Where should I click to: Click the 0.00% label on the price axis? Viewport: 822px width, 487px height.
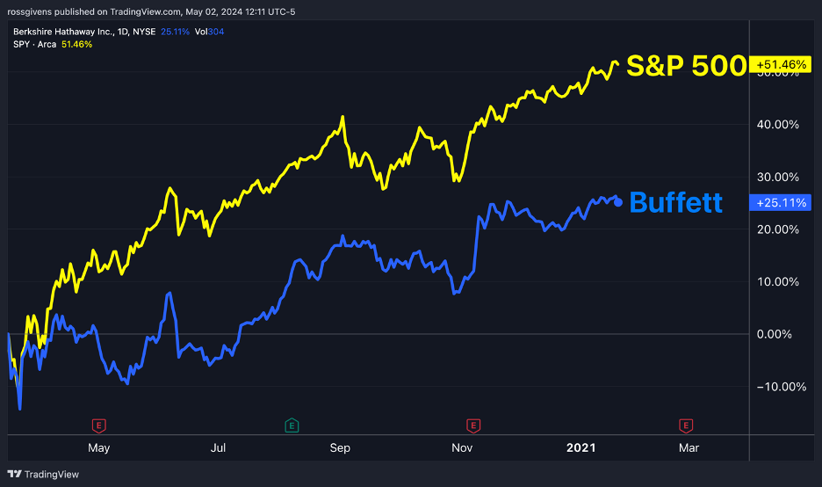[x=775, y=334]
